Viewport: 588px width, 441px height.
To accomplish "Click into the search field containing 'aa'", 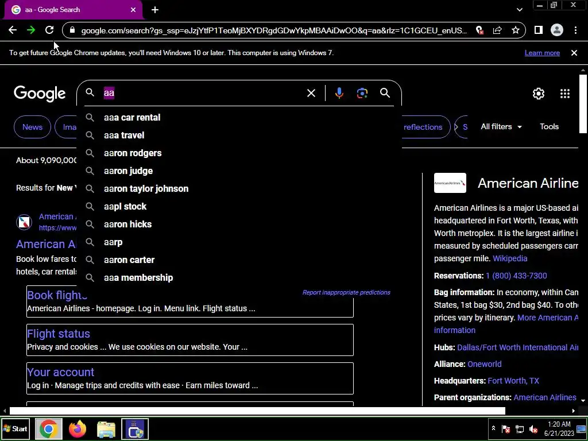I will (x=203, y=93).
